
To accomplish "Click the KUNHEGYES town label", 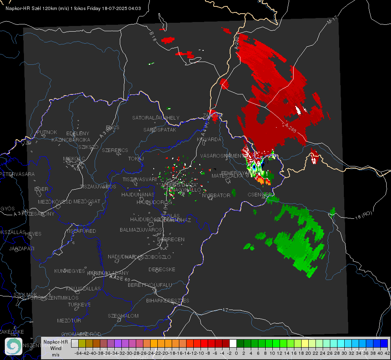I will pos(69,271).
